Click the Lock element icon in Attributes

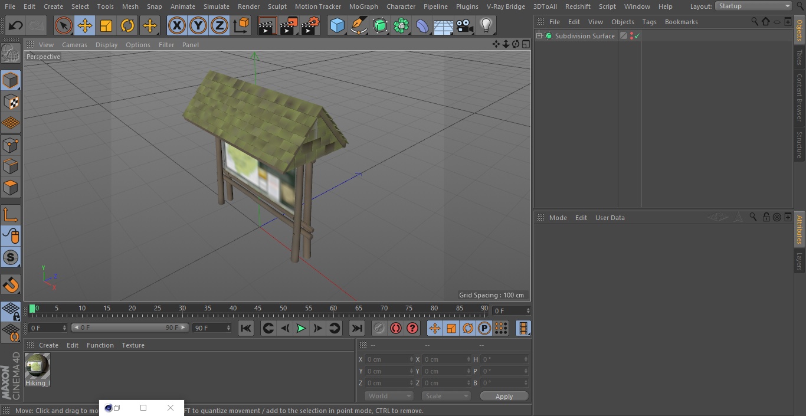pos(766,217)
